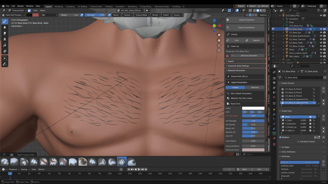Select the Smear tool in the toolbar
Image resolution: width=328 pixels, height=184 pixels.
coord(5,33)
